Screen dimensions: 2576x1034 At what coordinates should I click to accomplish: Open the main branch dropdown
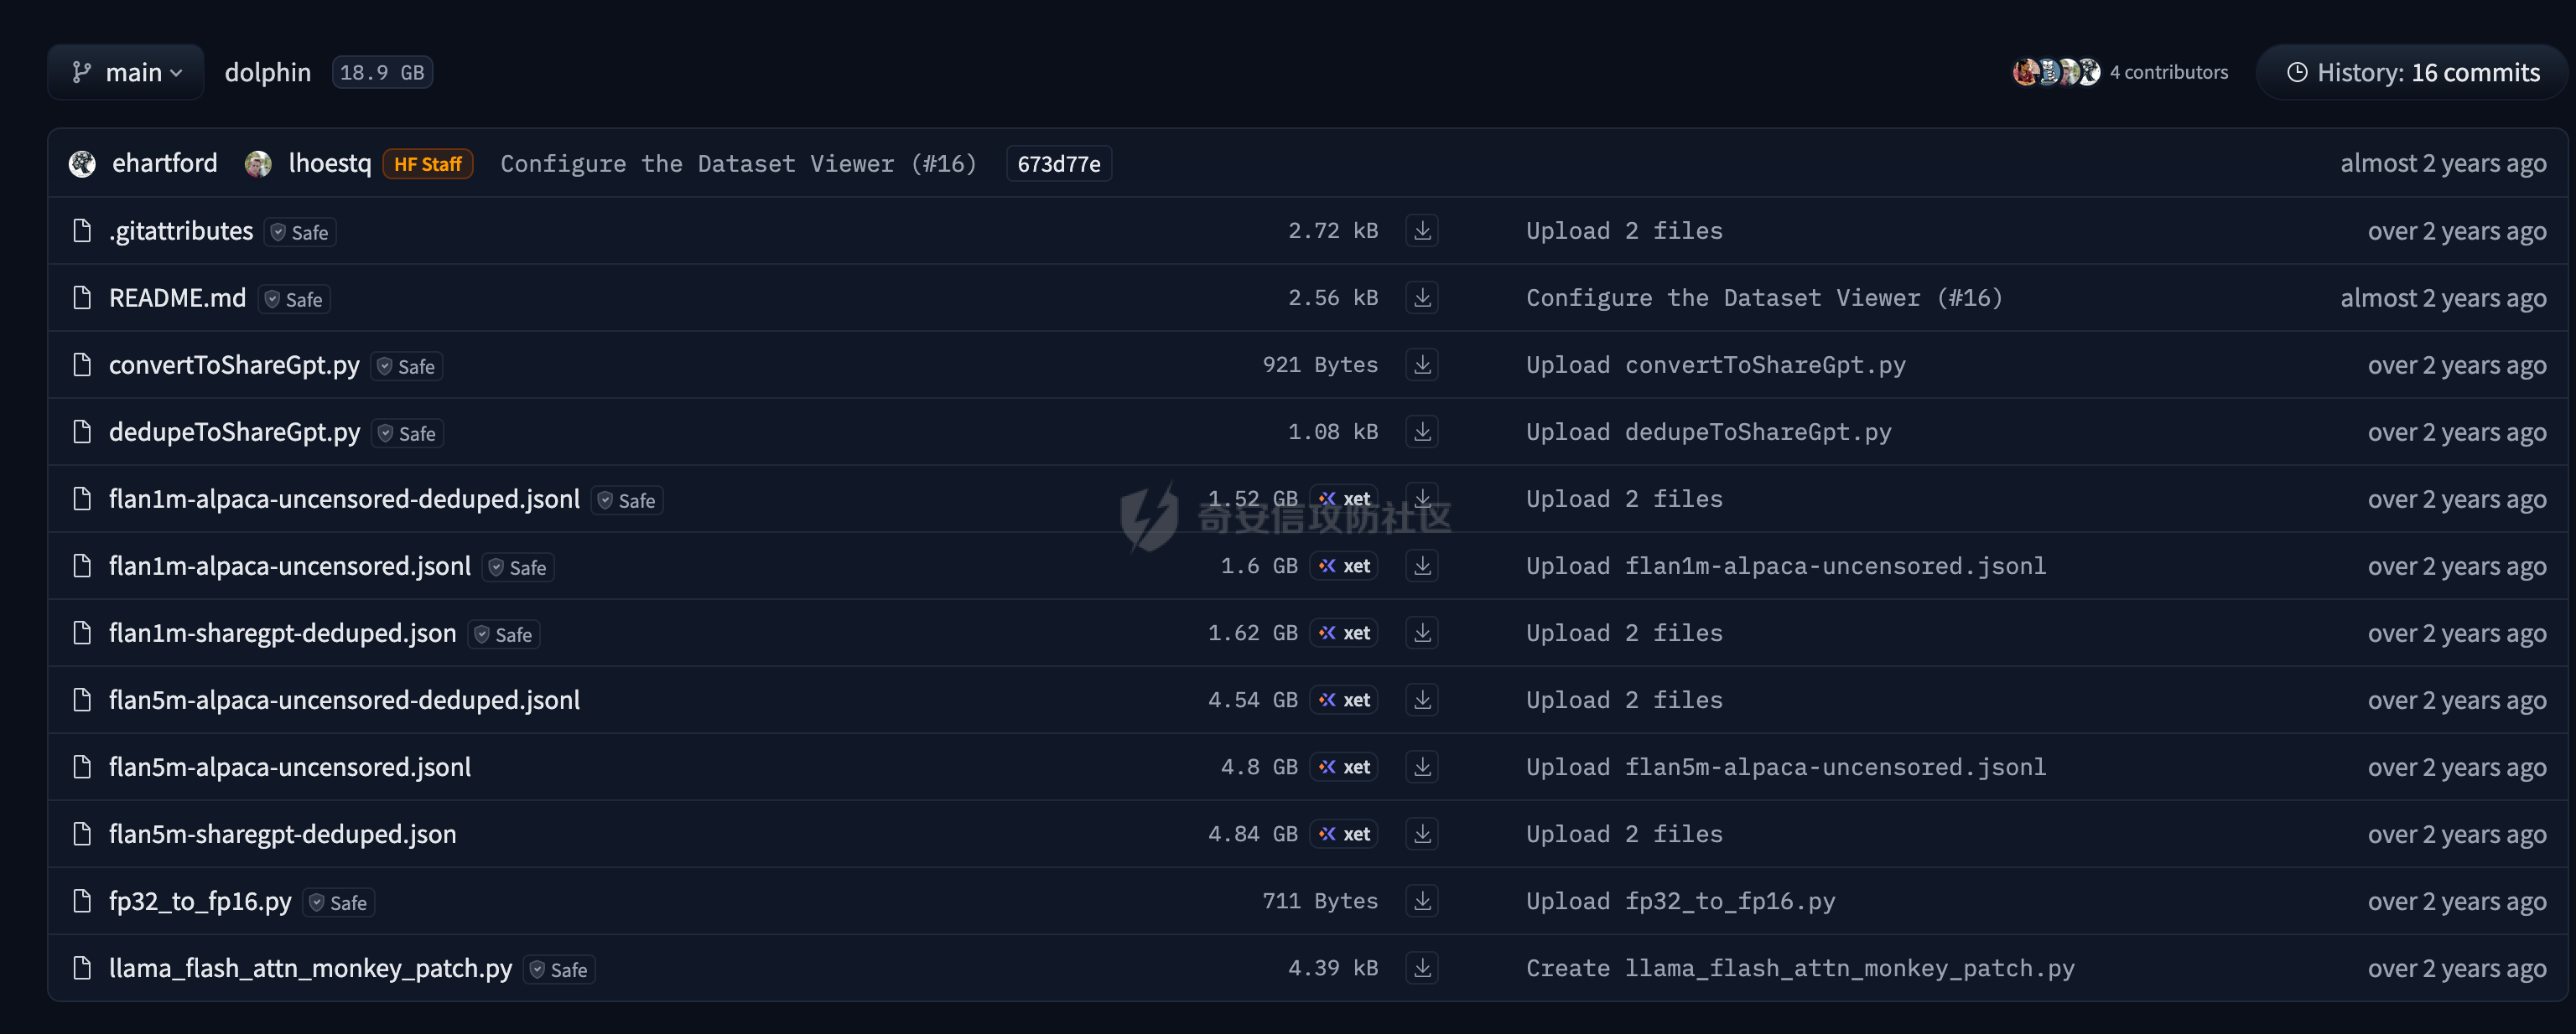126,72
